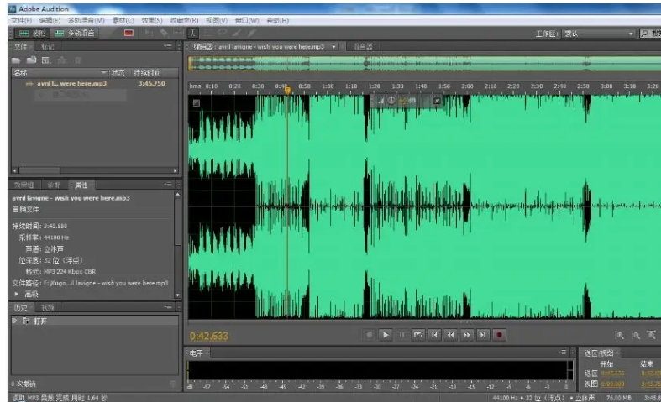Click the red Record button
661x402 pixels.
coord(499,335)
